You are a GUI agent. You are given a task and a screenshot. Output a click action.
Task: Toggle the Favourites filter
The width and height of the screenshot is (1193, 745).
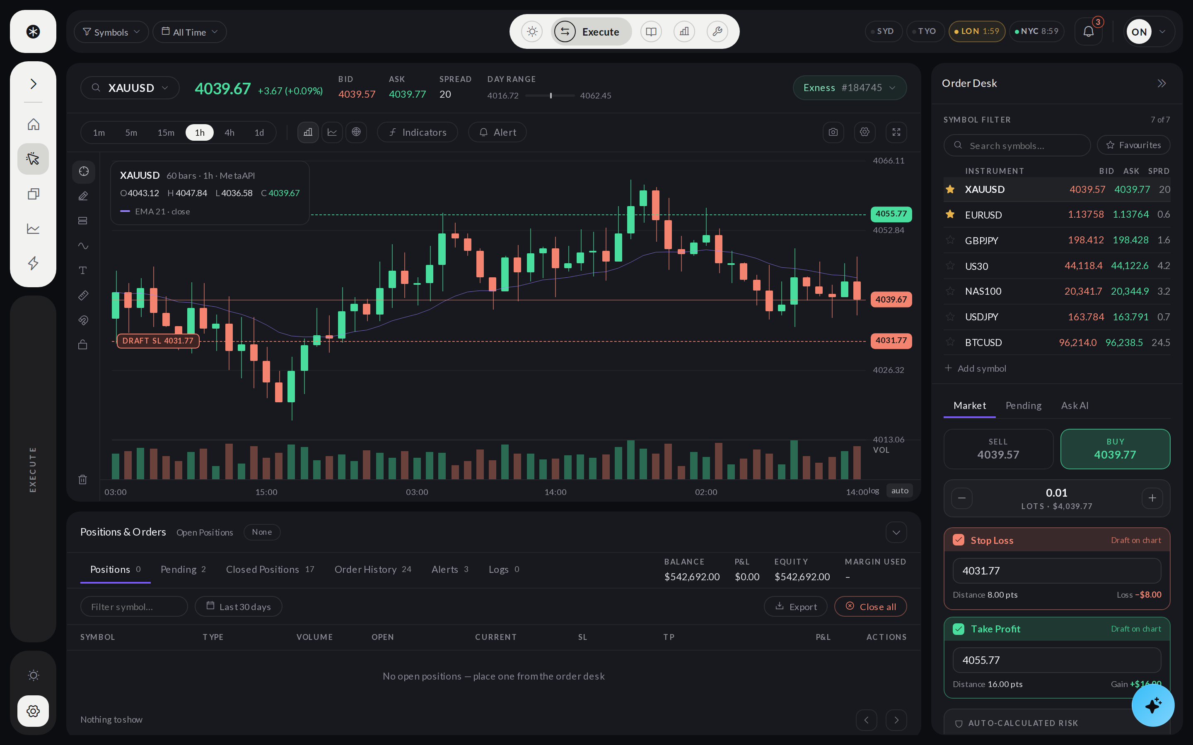click(x=1133, y=145)
